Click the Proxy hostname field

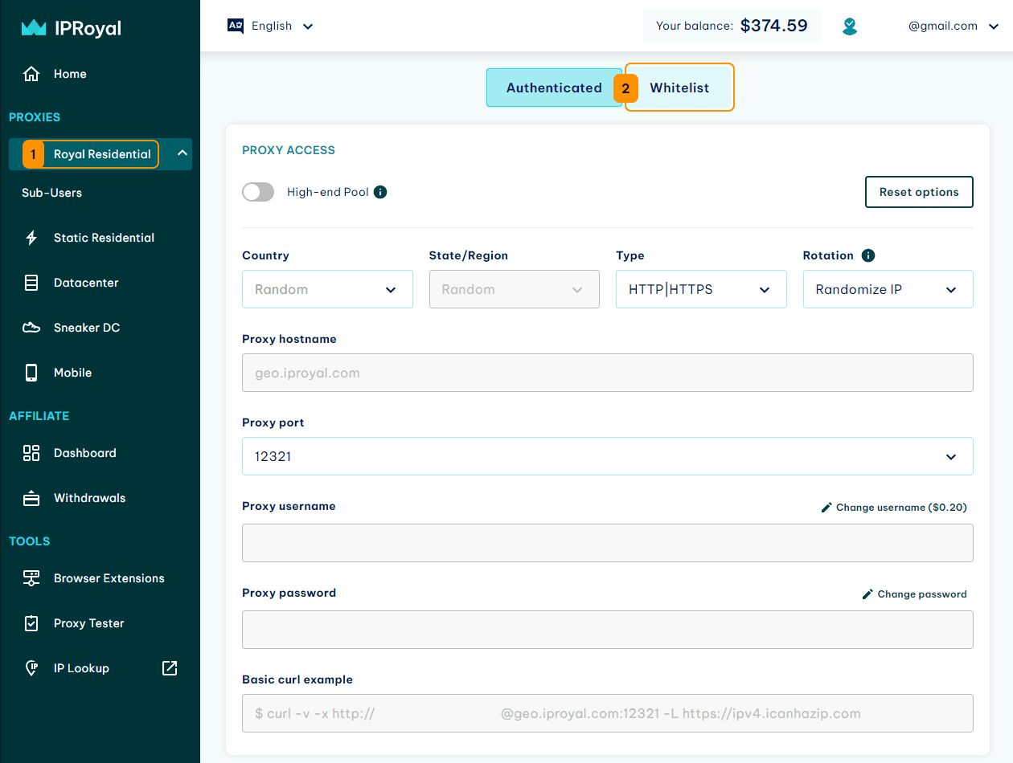(x=608, y=373)
